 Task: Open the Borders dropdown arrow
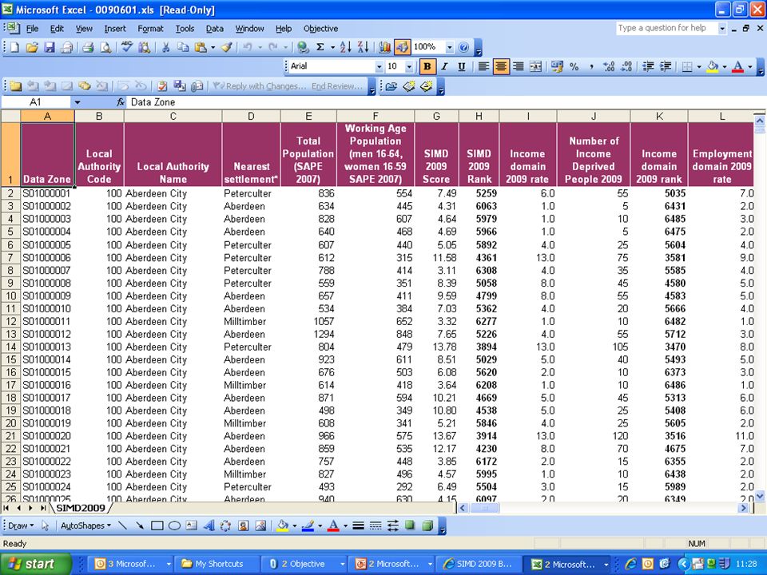pos(699,66)
